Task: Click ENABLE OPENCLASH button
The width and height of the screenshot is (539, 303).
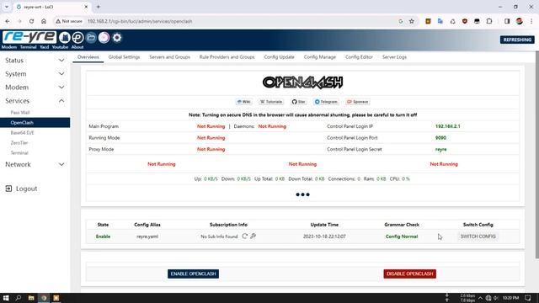Action: click(193, 274)
